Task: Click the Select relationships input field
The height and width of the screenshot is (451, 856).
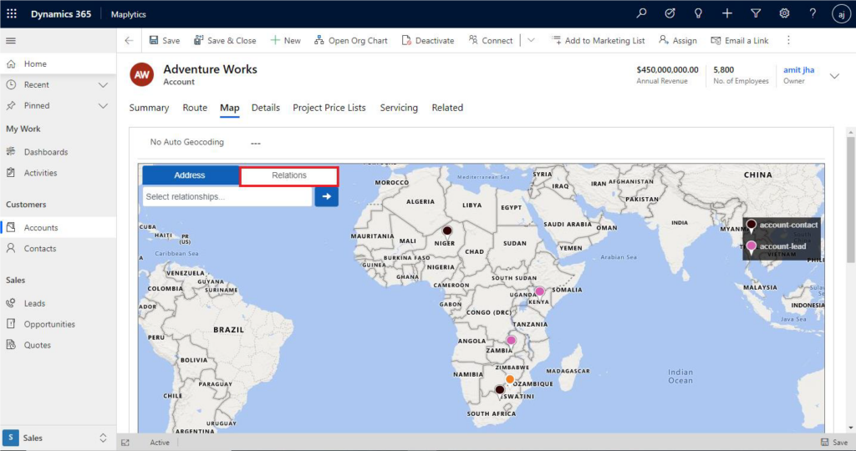Action: click(x=227, y=197)
